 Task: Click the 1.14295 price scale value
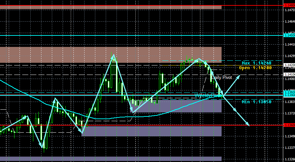pos(290,56)
